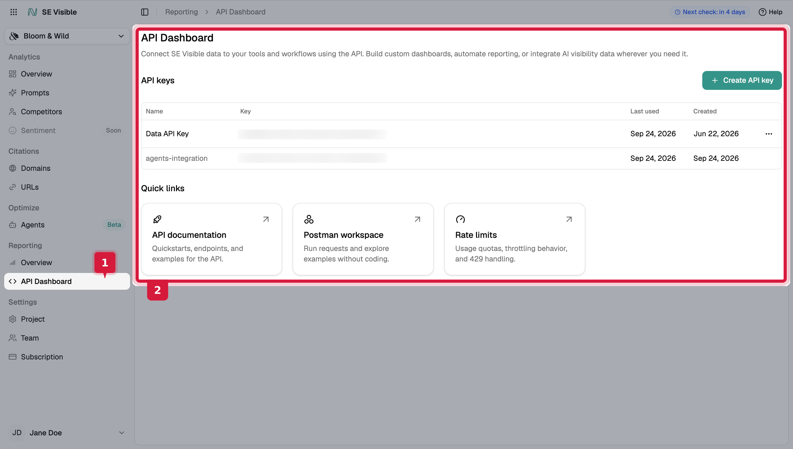Toggle the sidebar panel icon
The image size is (793, 449).
[x=145, y=12]
